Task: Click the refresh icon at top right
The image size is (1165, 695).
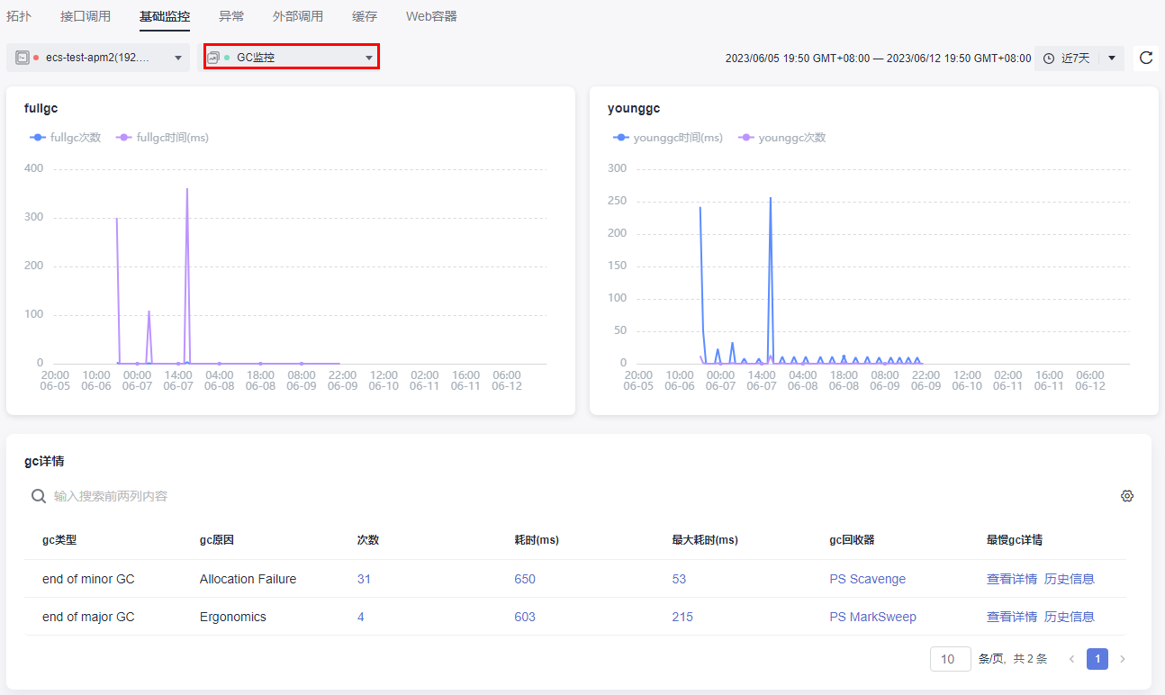Action: pyautogui.click(x=1145, y=59)
